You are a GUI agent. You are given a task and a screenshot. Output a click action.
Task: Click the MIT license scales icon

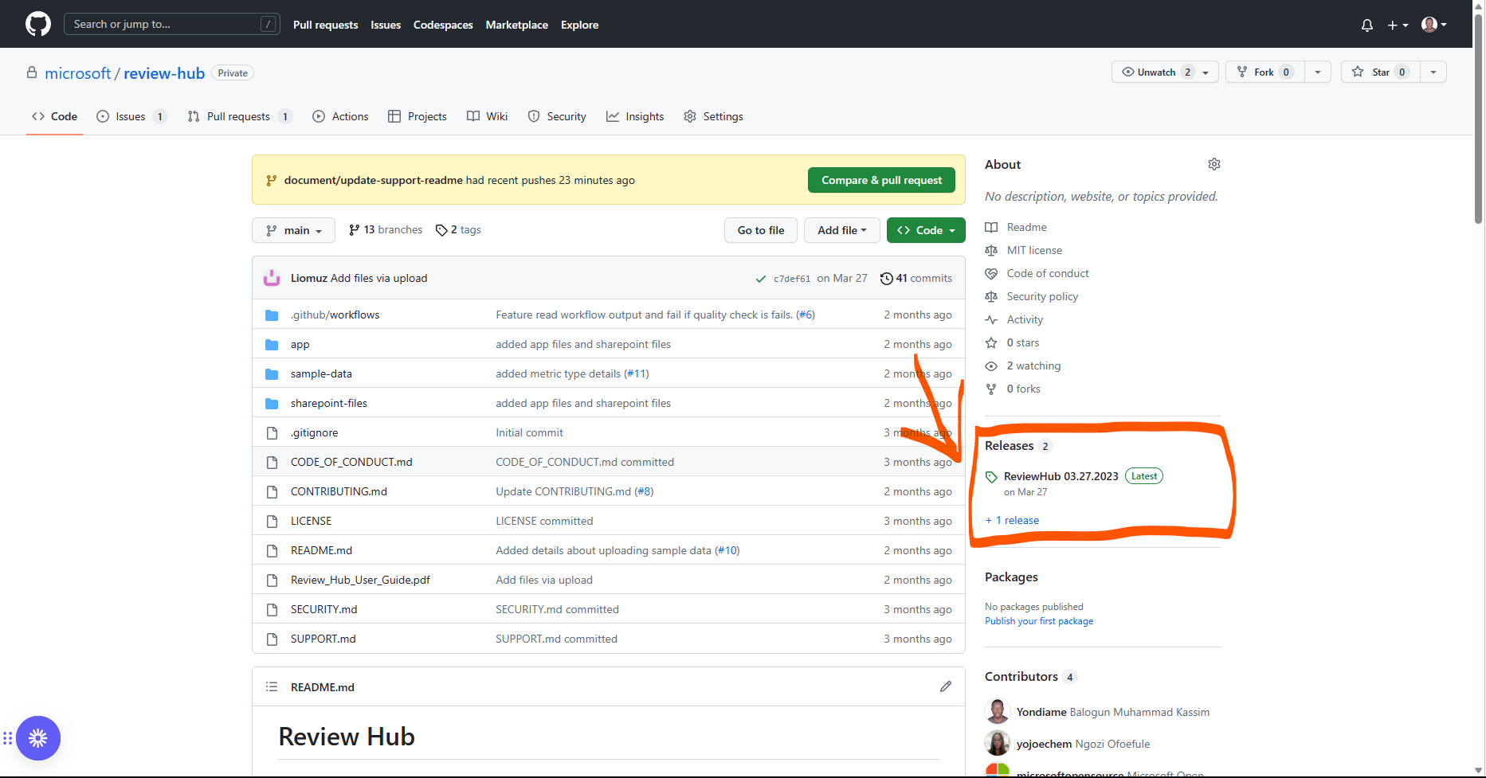point(990,250)
